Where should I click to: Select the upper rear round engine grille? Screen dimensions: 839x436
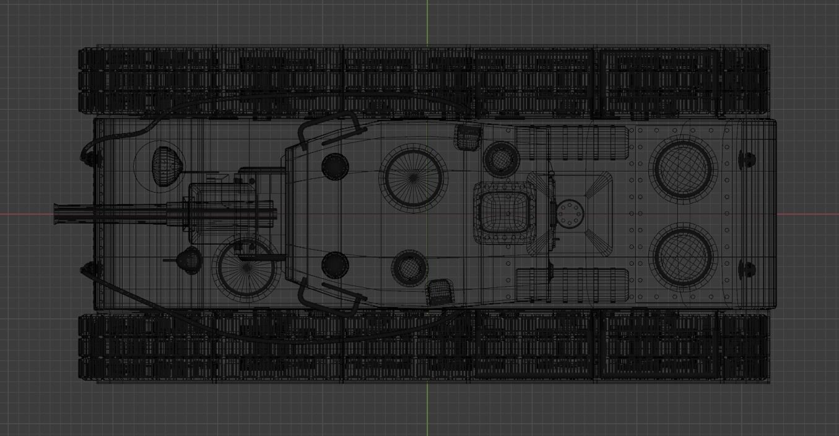(683, 168)
